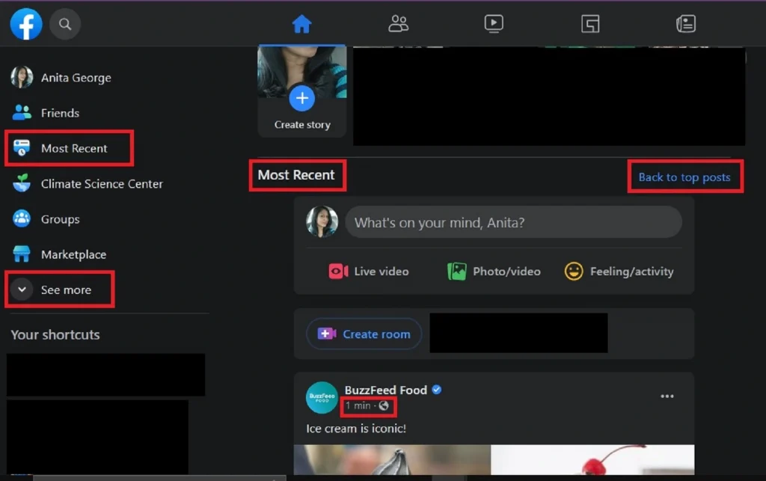Image resolution: width=766 pixels, height=481 pixels.
Task: Go to the Home tab icon
Action: (x=301, y=24)
